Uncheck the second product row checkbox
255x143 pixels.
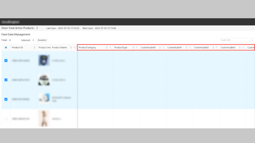[x=6, y=80]
